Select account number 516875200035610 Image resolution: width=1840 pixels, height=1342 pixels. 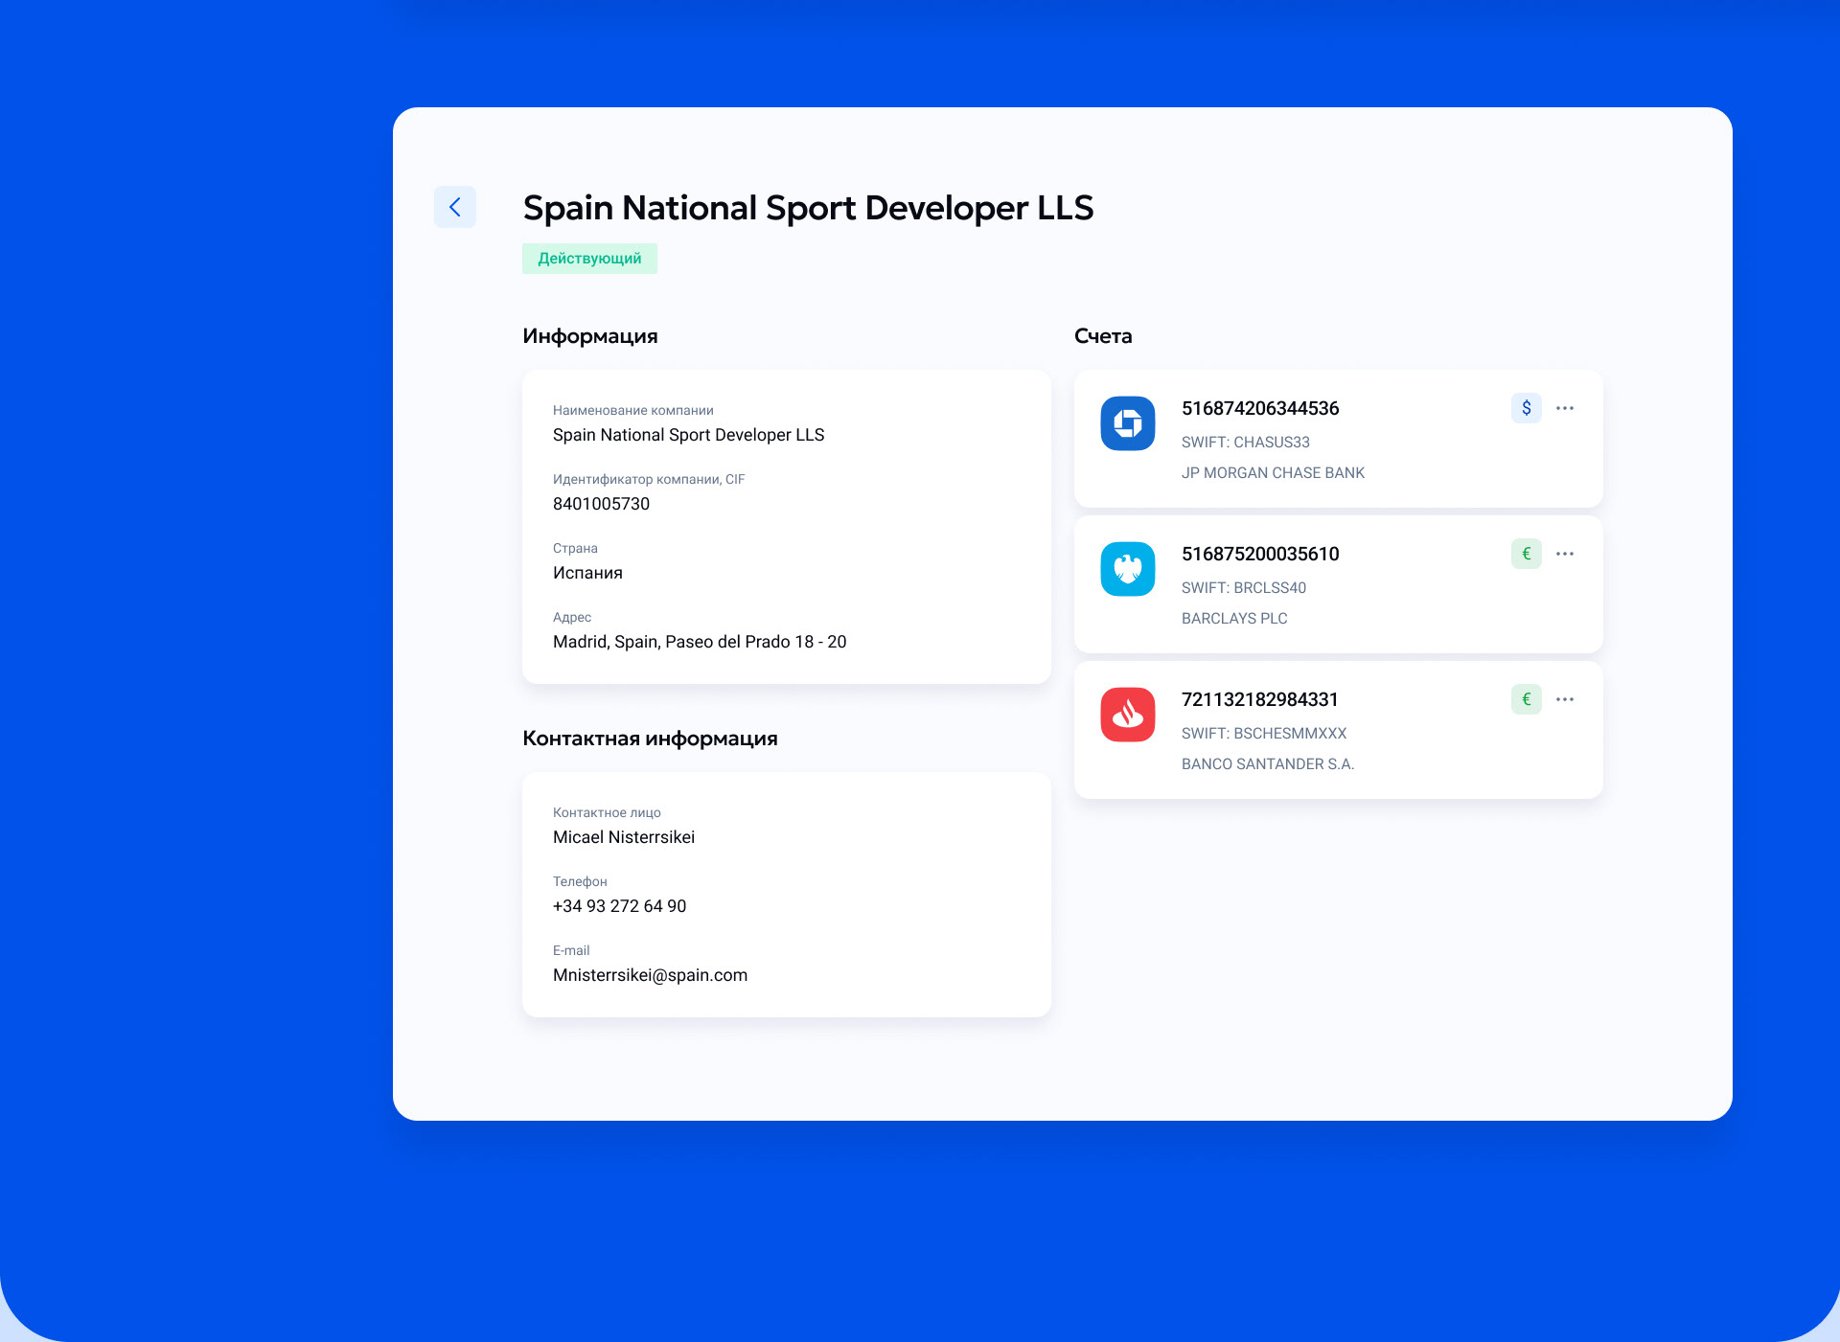point(1259,554)
